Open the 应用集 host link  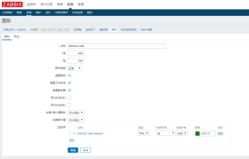(x=77, y=30)
